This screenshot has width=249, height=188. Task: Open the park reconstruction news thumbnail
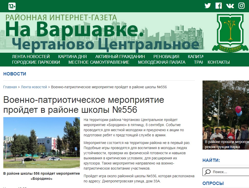pos(226,115)
